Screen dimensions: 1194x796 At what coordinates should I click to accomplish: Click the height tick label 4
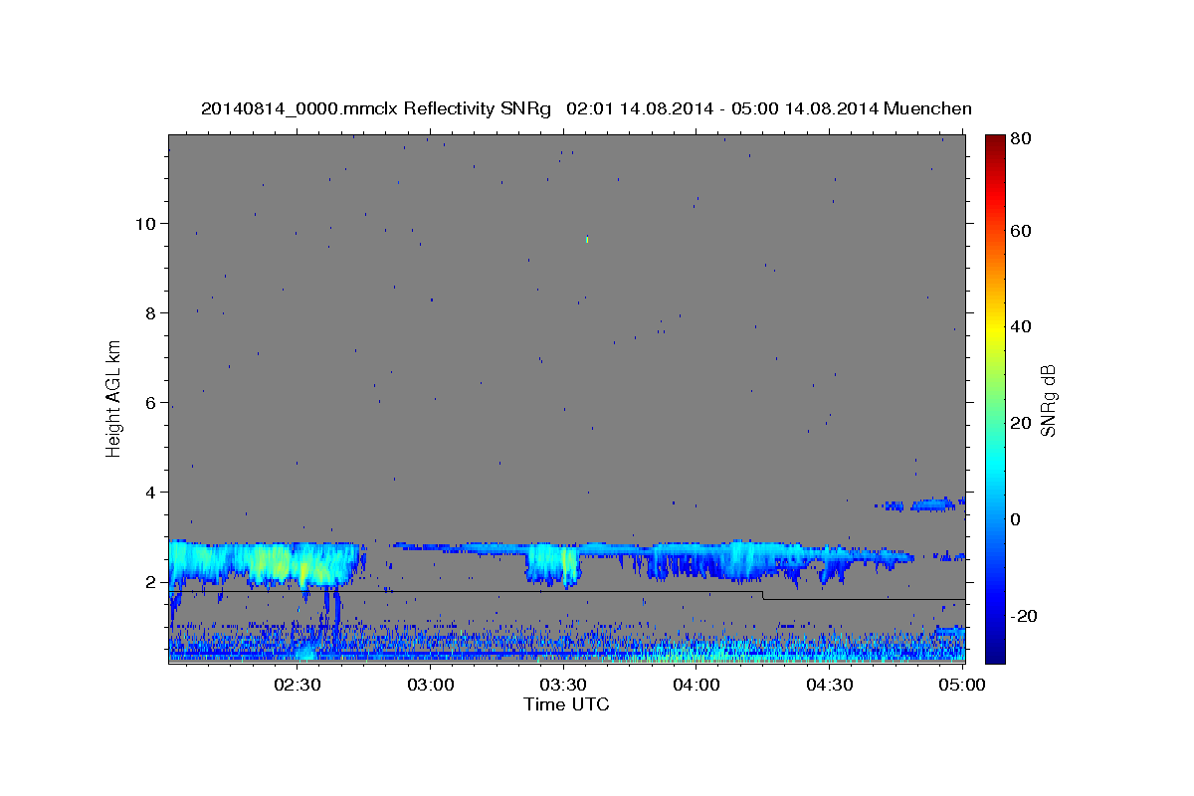click(x=150, y=493)
